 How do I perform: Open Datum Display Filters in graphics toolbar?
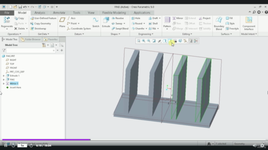coord(186,41)
